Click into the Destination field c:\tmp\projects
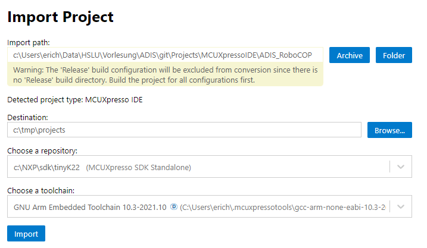This screenshot has width=427, height=248. click(184, 130)
